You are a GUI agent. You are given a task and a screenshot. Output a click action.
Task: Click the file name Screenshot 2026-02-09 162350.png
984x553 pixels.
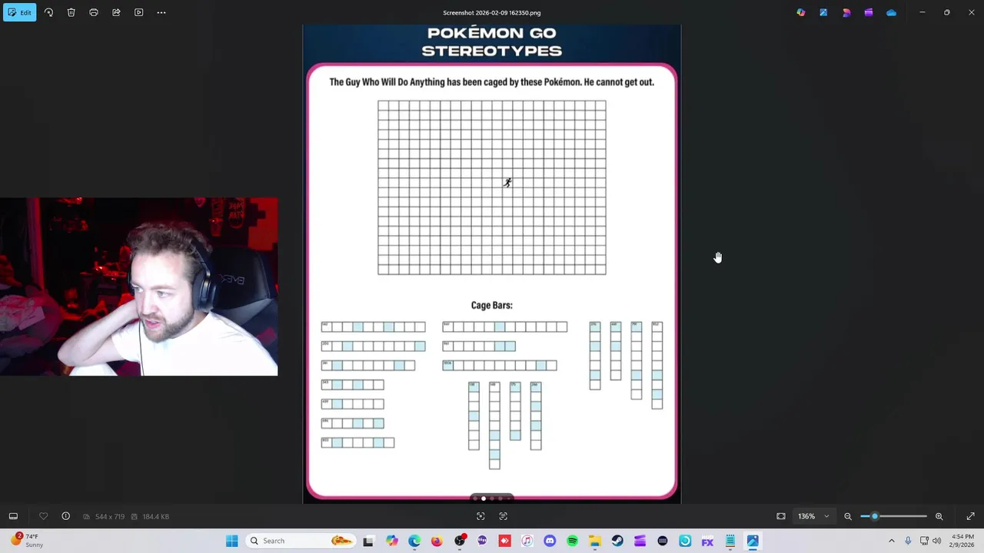tap(492, 12)
